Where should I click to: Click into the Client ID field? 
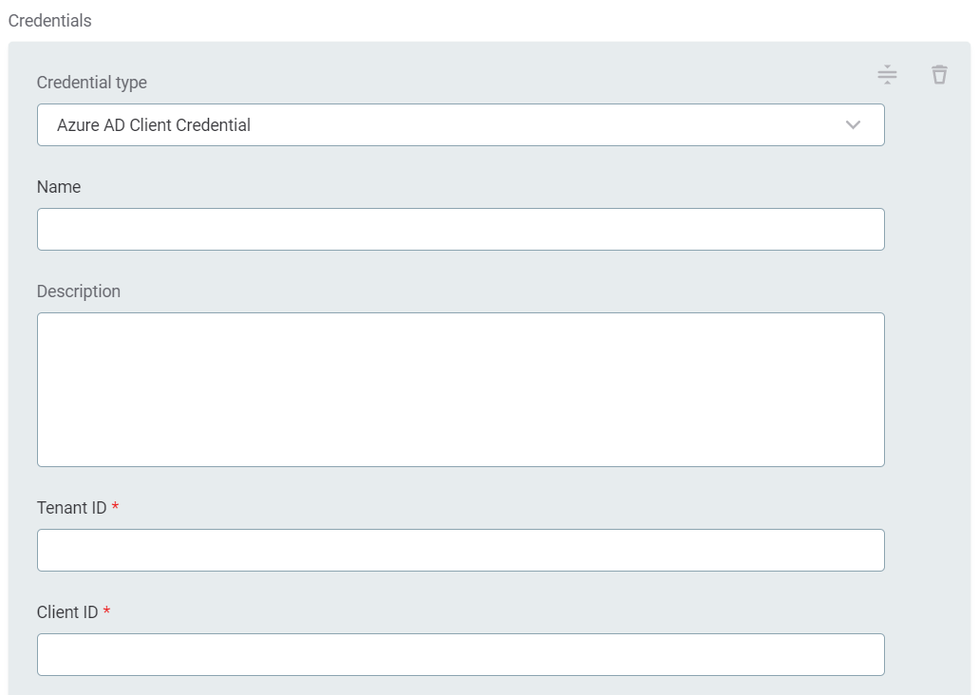pyautogui.click(x=461, y=655)
